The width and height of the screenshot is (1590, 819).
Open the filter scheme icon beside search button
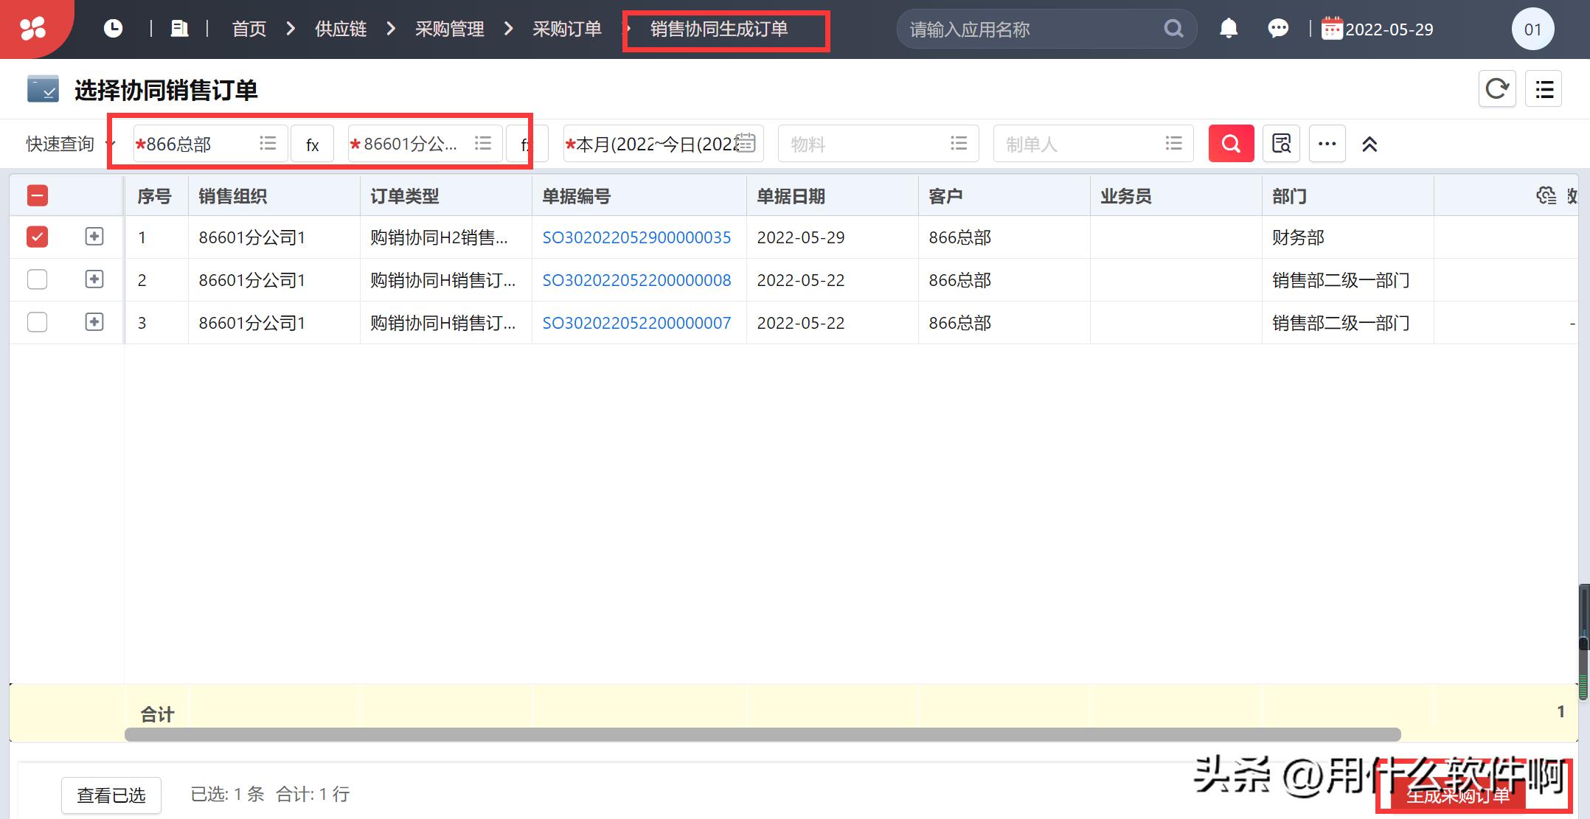click(x=1281, y=143)
